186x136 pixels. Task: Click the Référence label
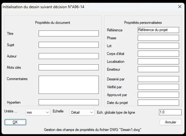[115, 30]
